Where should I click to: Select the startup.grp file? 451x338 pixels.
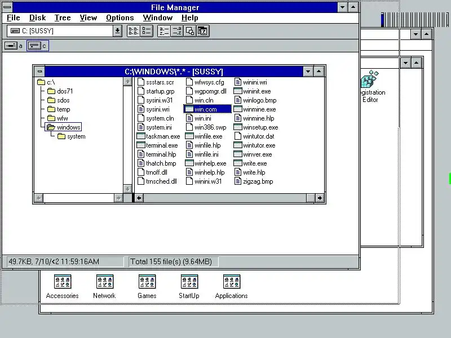click(x=156, y=91)
